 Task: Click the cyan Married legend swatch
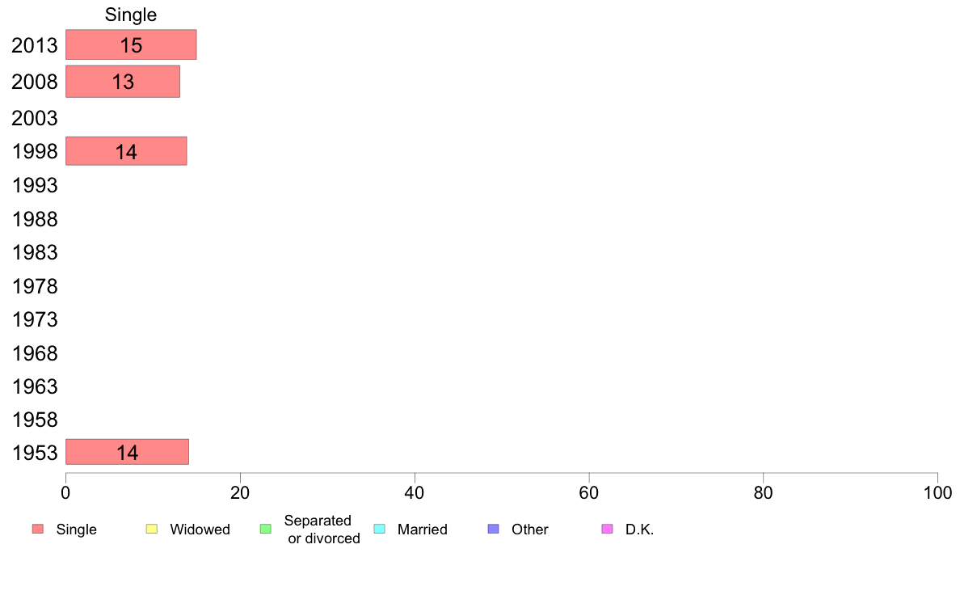coord(380,529)
